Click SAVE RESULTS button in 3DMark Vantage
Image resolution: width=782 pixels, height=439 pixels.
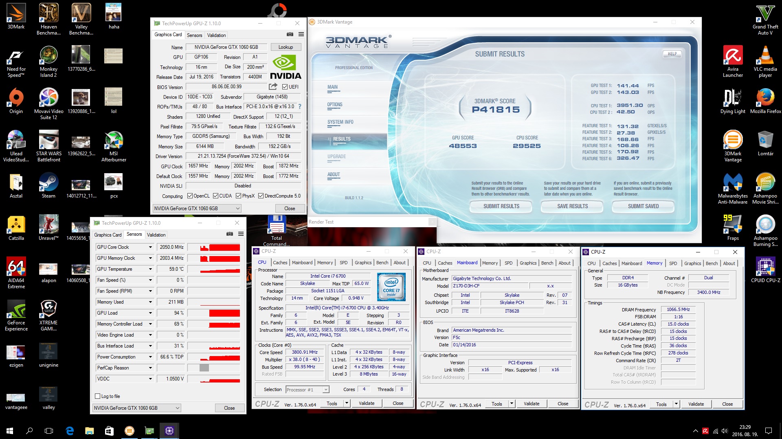(572, 206)
